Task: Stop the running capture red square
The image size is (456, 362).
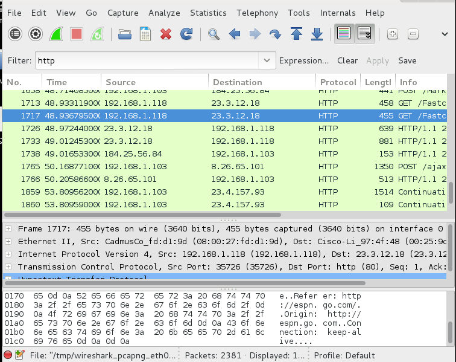Action: [77, 34]
